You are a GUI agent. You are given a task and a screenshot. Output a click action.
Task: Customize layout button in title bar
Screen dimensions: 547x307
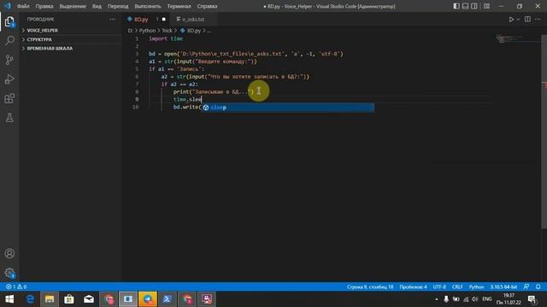pos(486,6)
